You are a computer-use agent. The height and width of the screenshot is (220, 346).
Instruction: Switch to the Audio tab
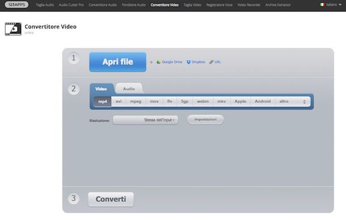[129, 89]
